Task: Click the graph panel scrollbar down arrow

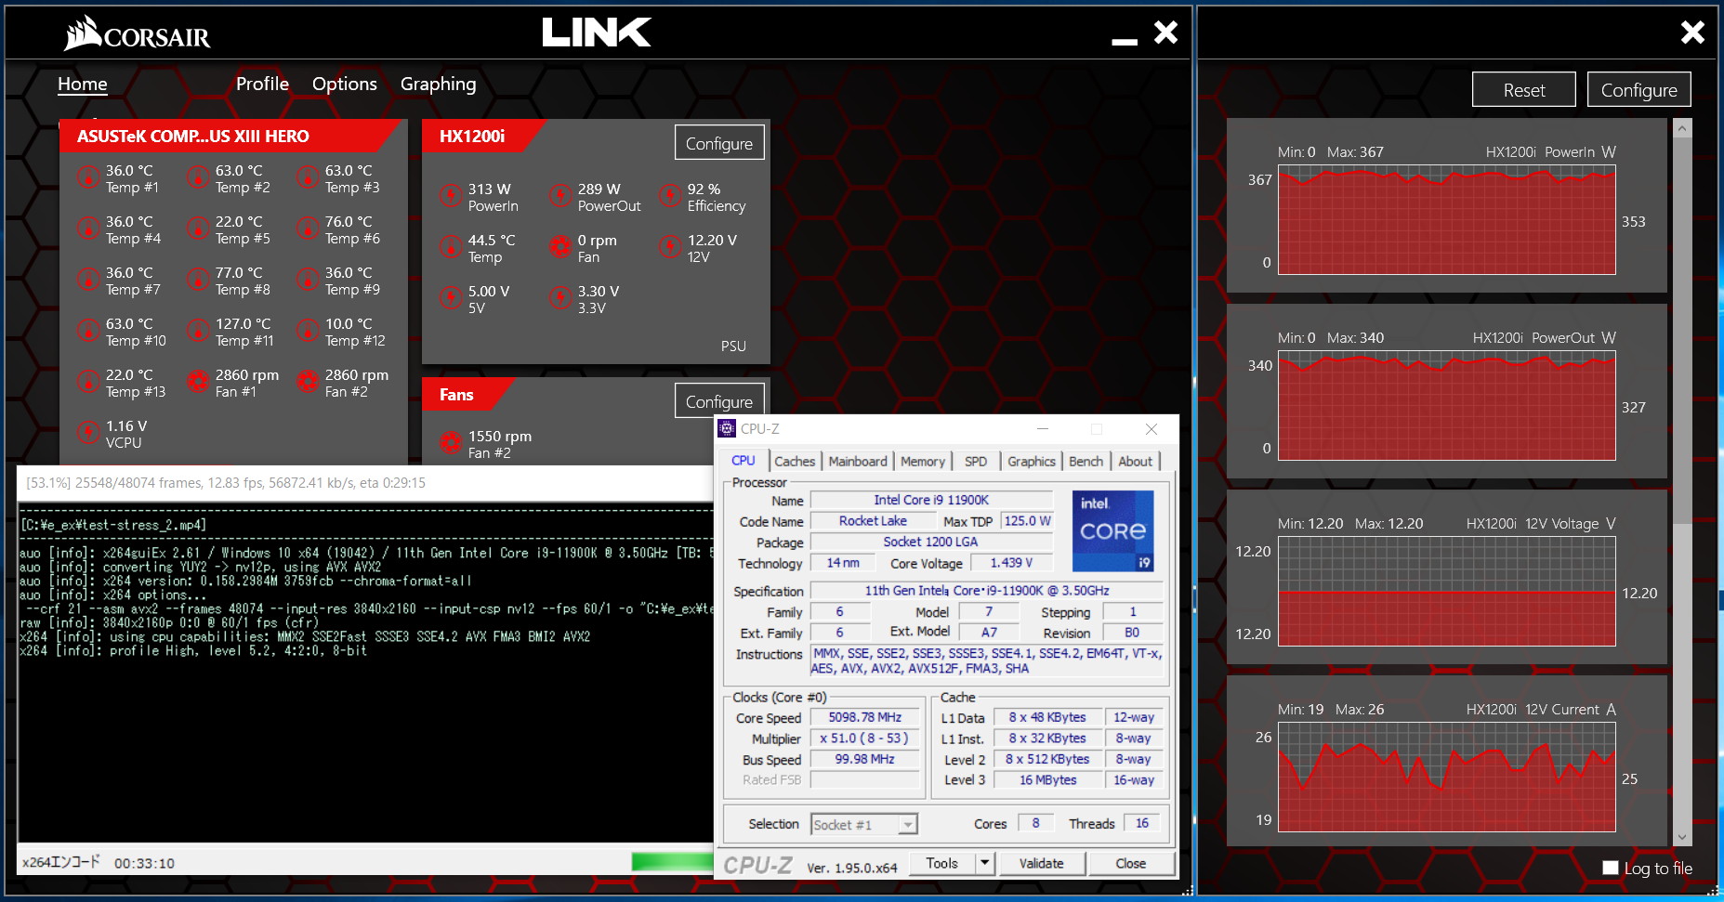Action: (1682, 837)
